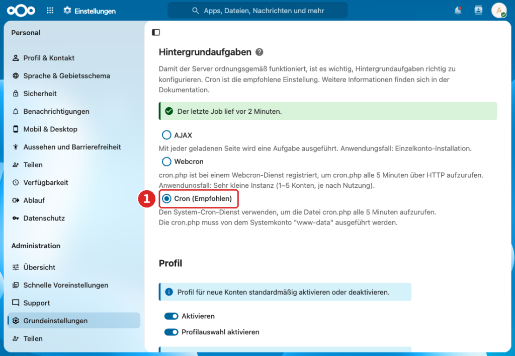Click the green checkmark status icon
Screen dimensions: 515x356
[x=169, y=111]
